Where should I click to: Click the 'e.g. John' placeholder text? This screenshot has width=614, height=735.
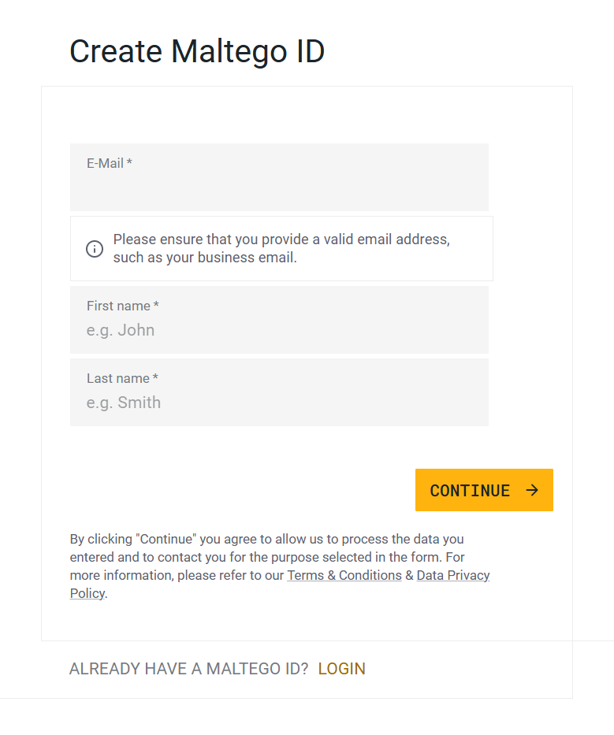tap(121, 330)
